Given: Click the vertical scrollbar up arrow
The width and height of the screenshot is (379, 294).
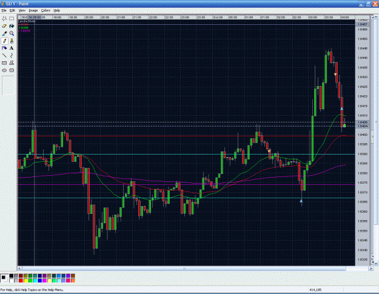Looking at the screenshot, I should click(x=376, y=17).
